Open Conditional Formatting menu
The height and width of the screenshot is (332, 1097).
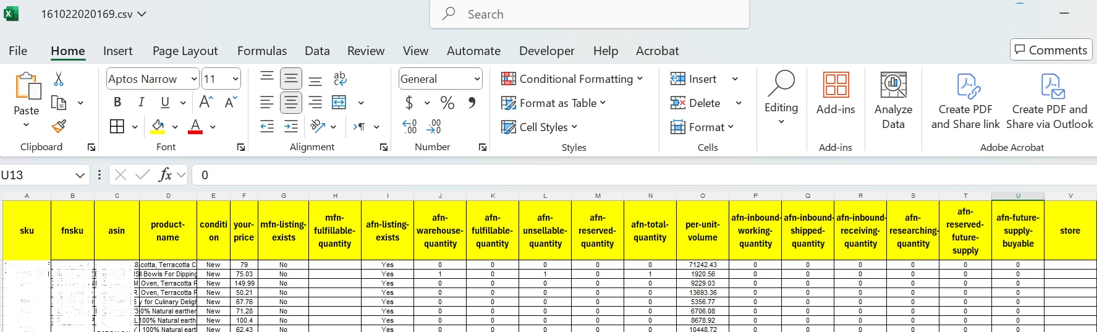point(572,79)
